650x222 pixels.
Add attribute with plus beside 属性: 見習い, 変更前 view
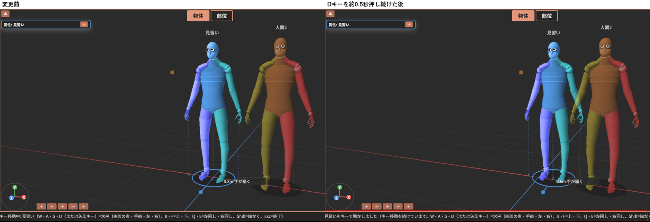(84, 25)
